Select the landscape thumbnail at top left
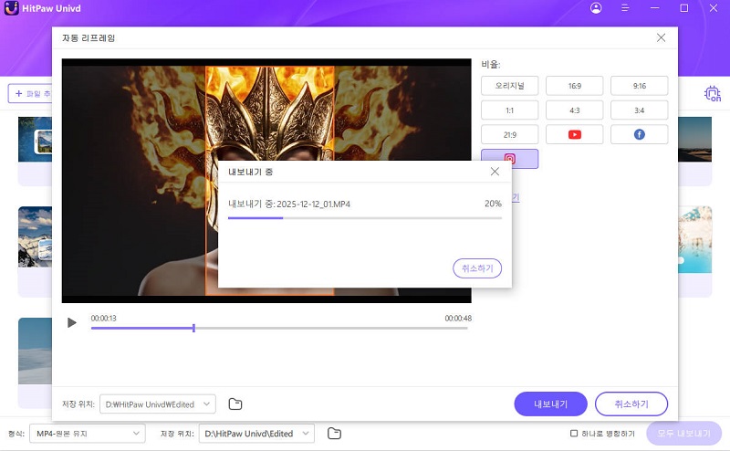Image resolution: width=730 pixels, height=451 pixels. click(x=35, y=140)
